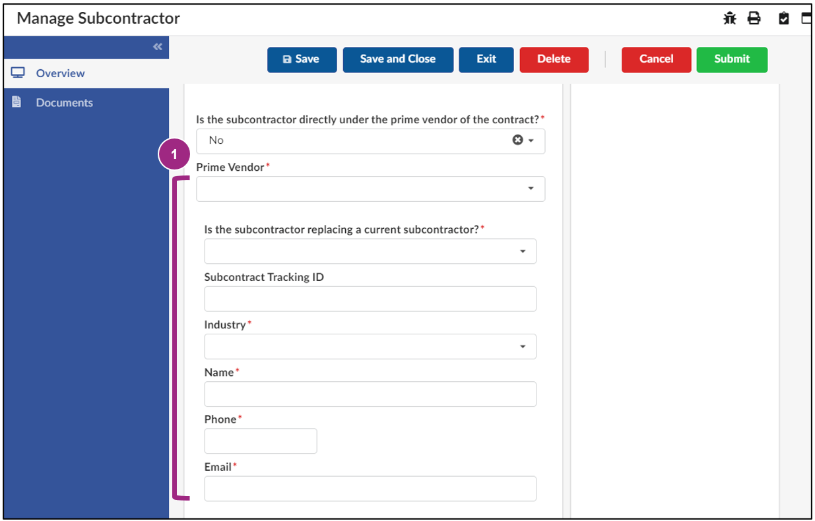This screenshot has width=815, height=521.
Task: Switch to the Documents section
Action: pyautogui.click(x=64, y=102)
